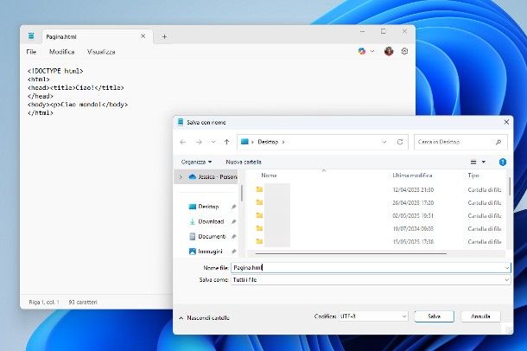Image resolution: width=527 pixels, height=351 pixels.
Task: Open the Visualizza menu
Action: 112,52
